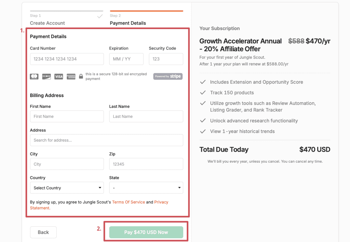Viewport: 350px width, 242px height.
Task: Focus the Card Number field
Action: [67, 59]
